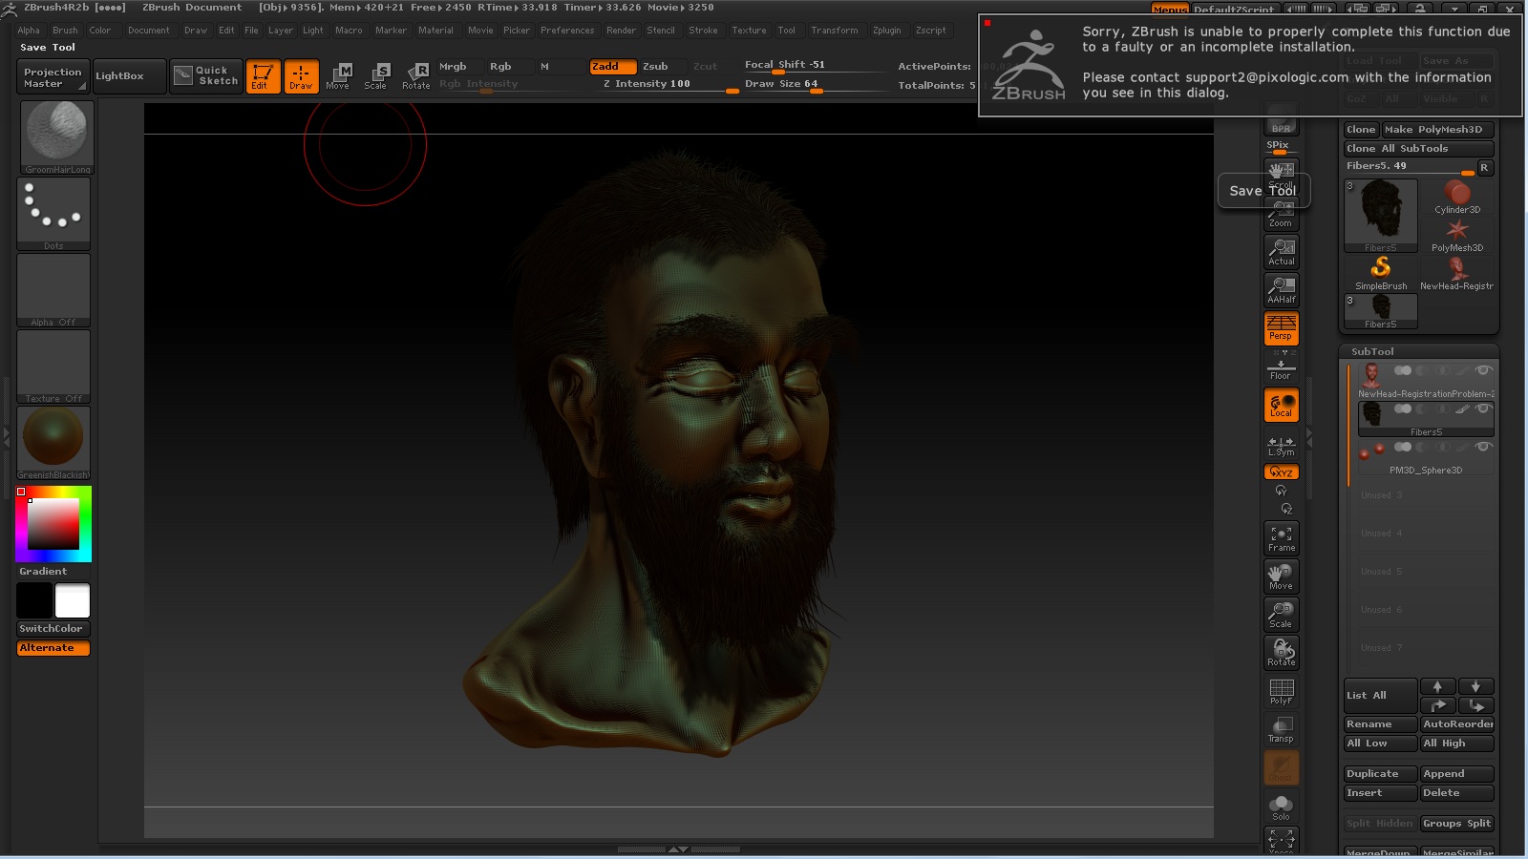Click the AAHalf icon
This screenshot has width=1528, height=859.
1281,290
